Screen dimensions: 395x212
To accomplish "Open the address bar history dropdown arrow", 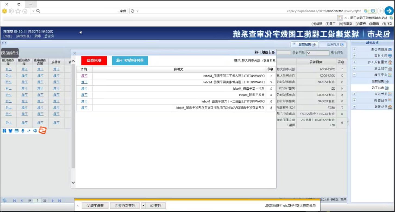I will 137,11.
